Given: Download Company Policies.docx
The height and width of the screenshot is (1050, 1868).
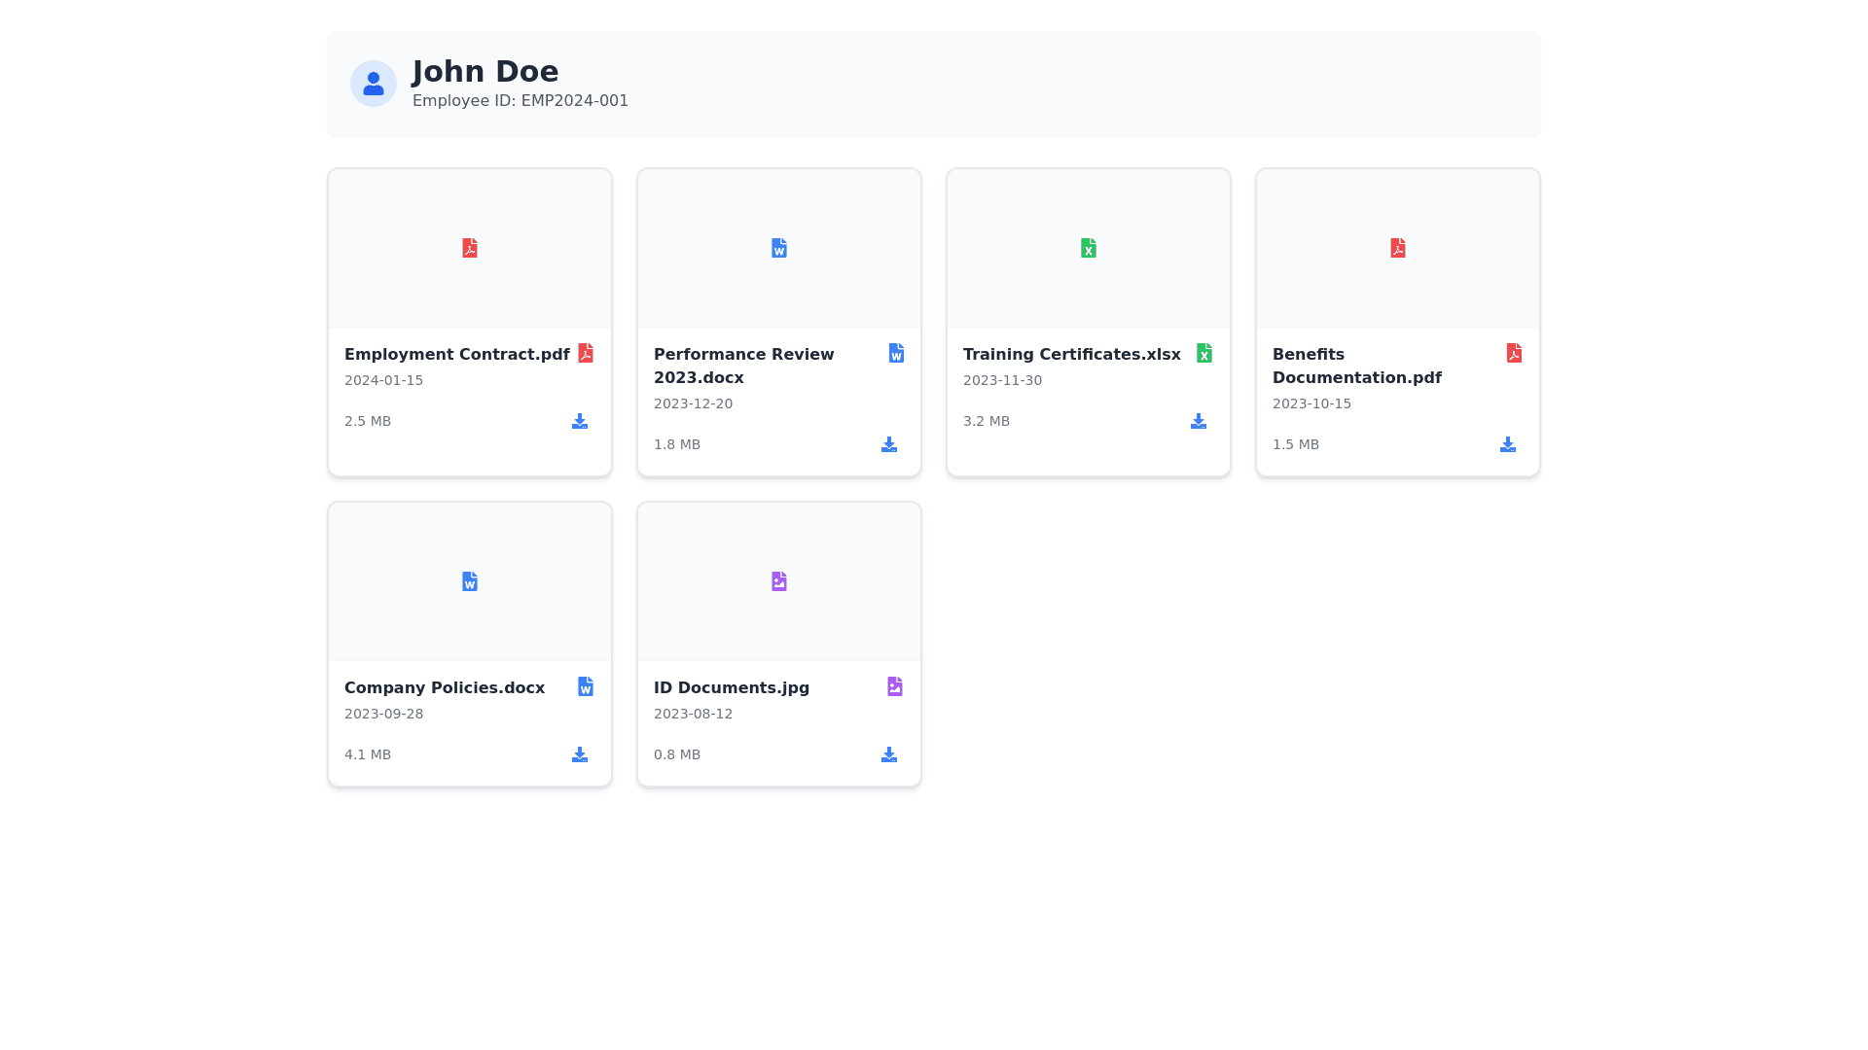Looking at the screenshot, I should coord(580,754).
